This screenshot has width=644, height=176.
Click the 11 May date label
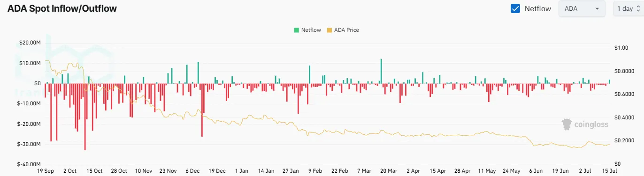pos(487,171)
